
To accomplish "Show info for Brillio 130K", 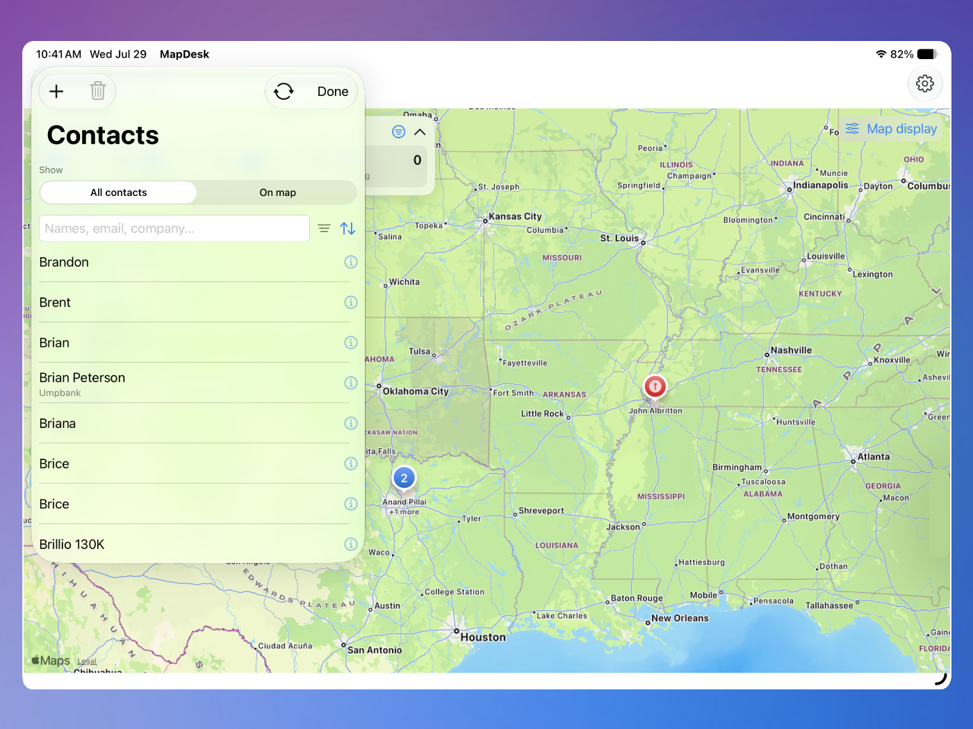I will [x=351, y=544].
